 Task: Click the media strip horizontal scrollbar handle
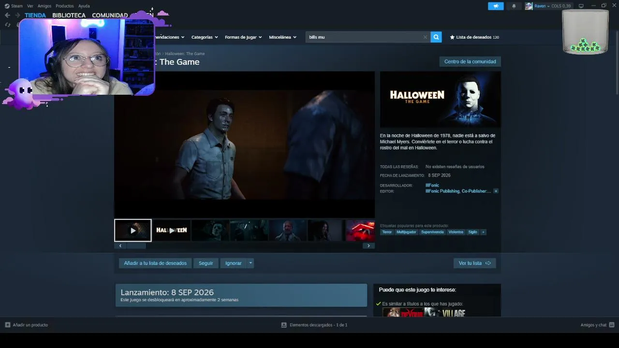click(135, 246)
